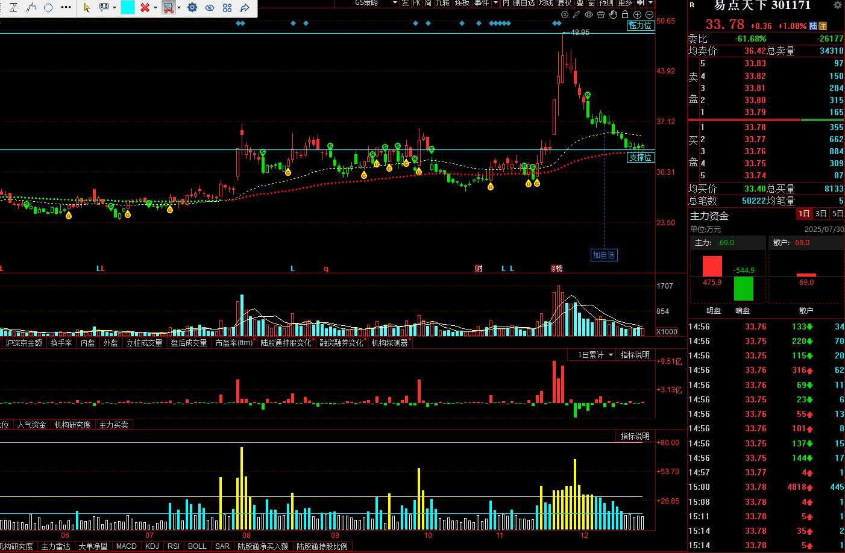845x553 pixels.
Task: Open the 复权 adjustment menu
Action: coord(565,3)
